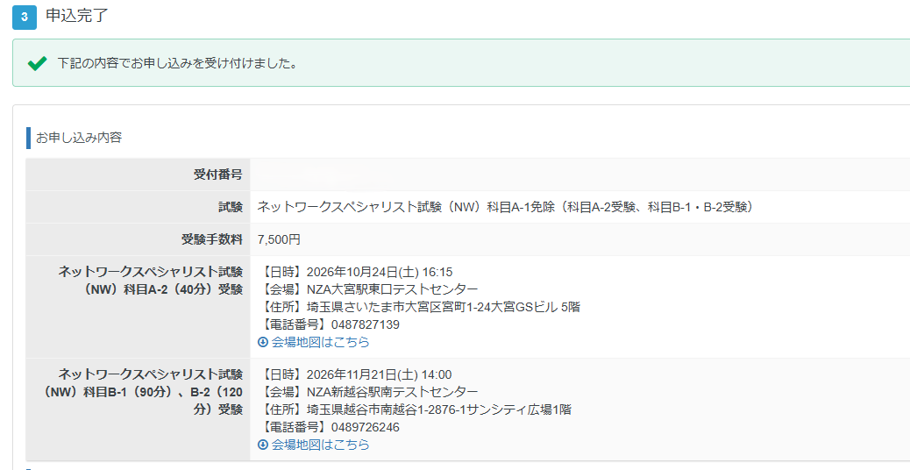The width and height of the screenshot is (910, 470).
Task: Select venue name NZA新越谷駅南テストセンター
Action: (393, 392)
